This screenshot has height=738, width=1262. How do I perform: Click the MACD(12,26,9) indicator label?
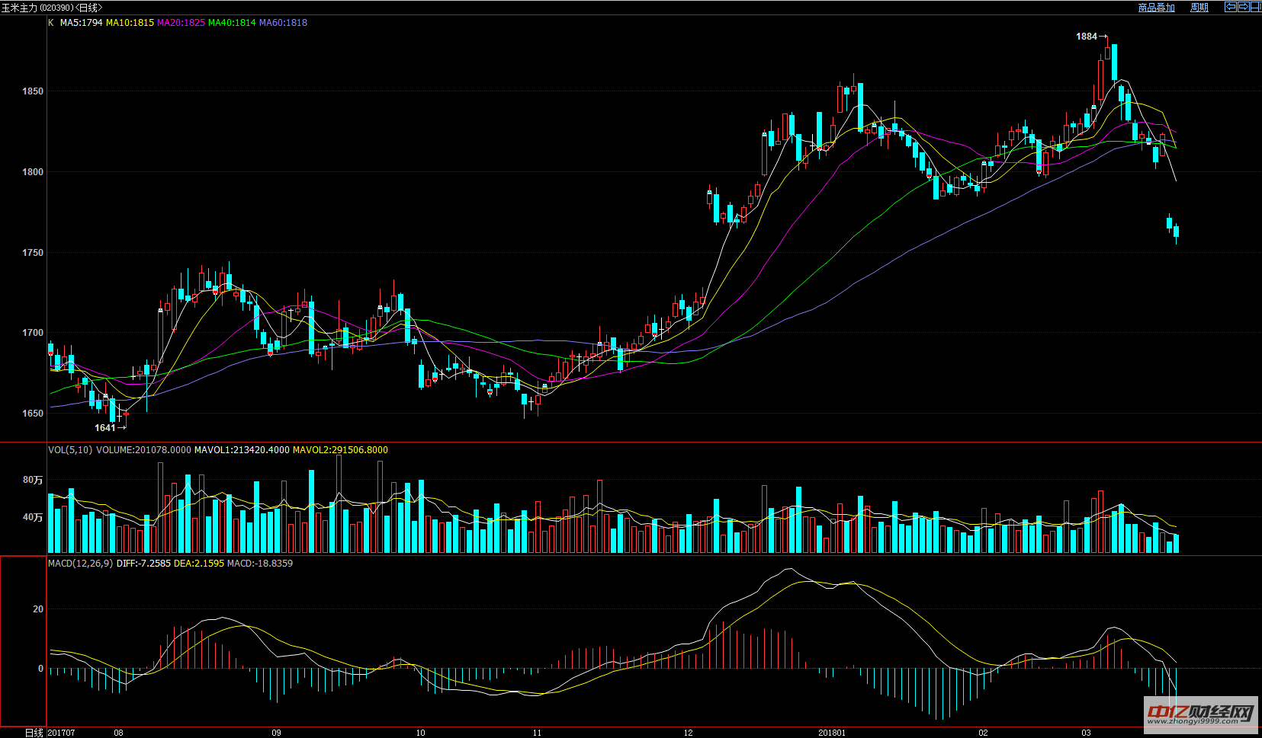click(x=80, y=564)
